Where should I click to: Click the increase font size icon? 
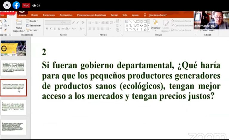coord(73,22)
